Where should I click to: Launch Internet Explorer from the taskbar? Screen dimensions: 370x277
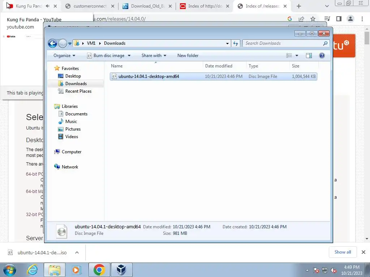coord(32,270)
